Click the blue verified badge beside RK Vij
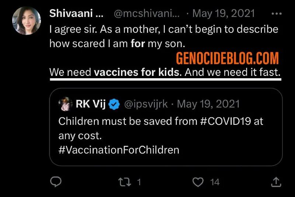 (115, 104)
